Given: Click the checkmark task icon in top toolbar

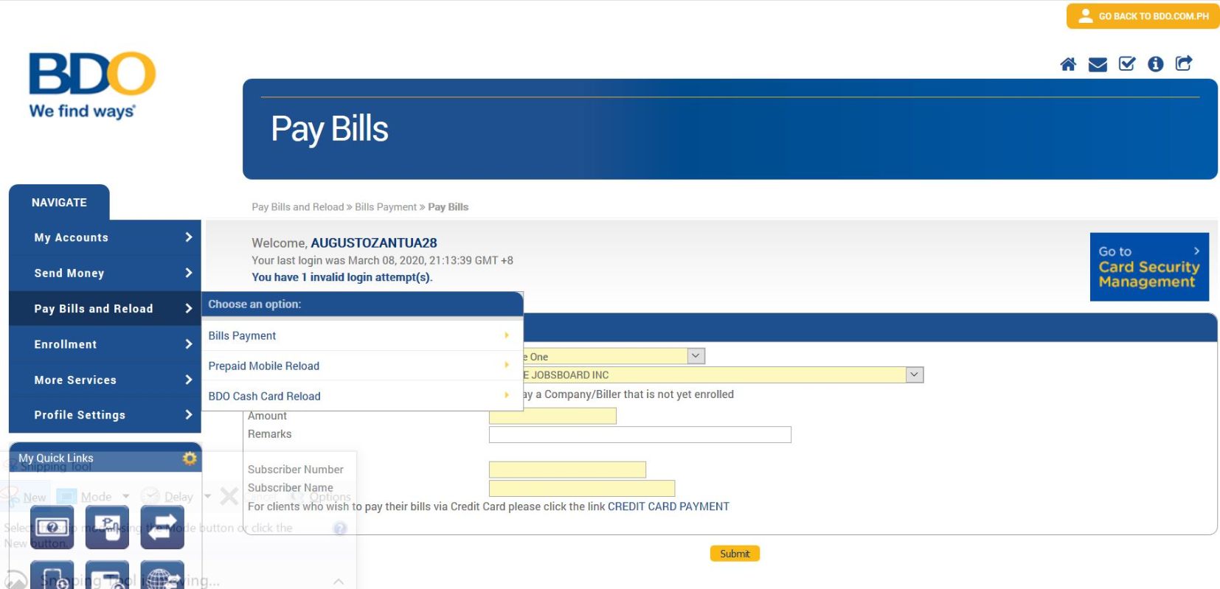Looking at the screenshot, I should click(1127, 64).
